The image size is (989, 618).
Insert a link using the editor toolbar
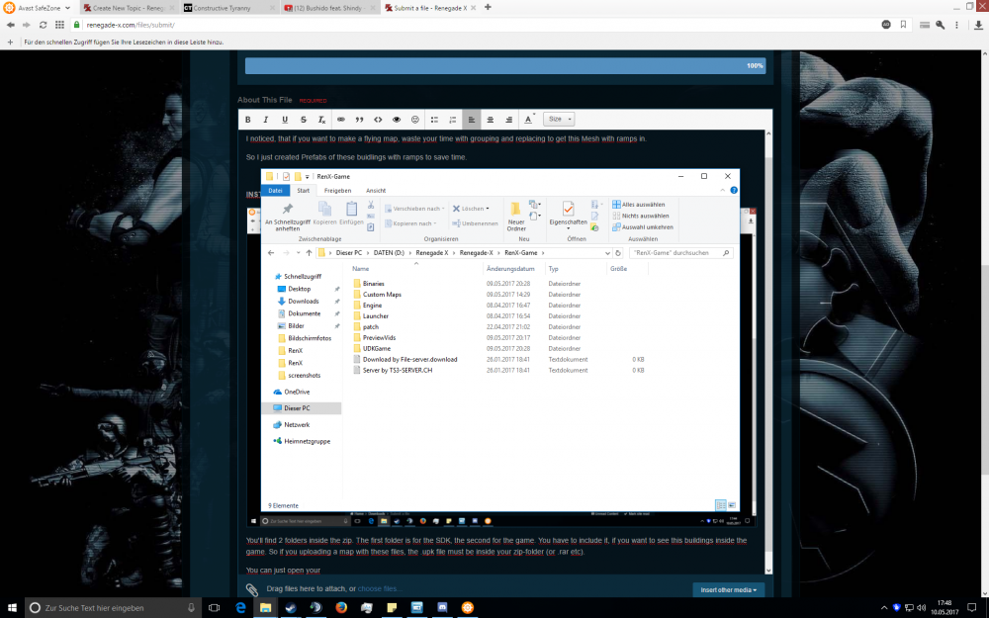[x=340, y=120]
